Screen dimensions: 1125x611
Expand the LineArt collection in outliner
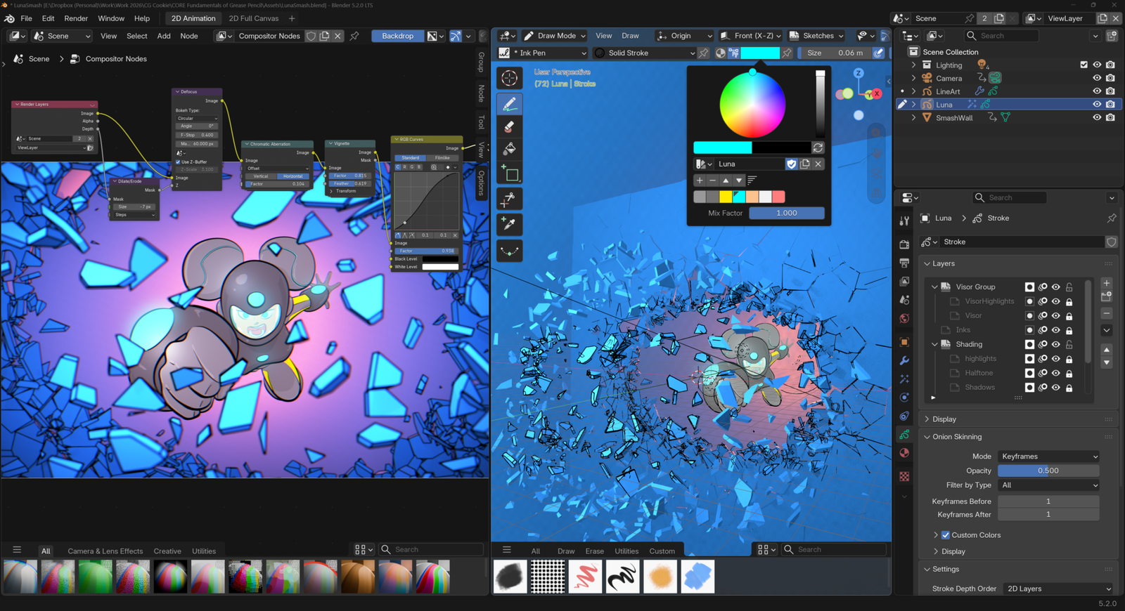pyautogui.click(x=914, y=91)
